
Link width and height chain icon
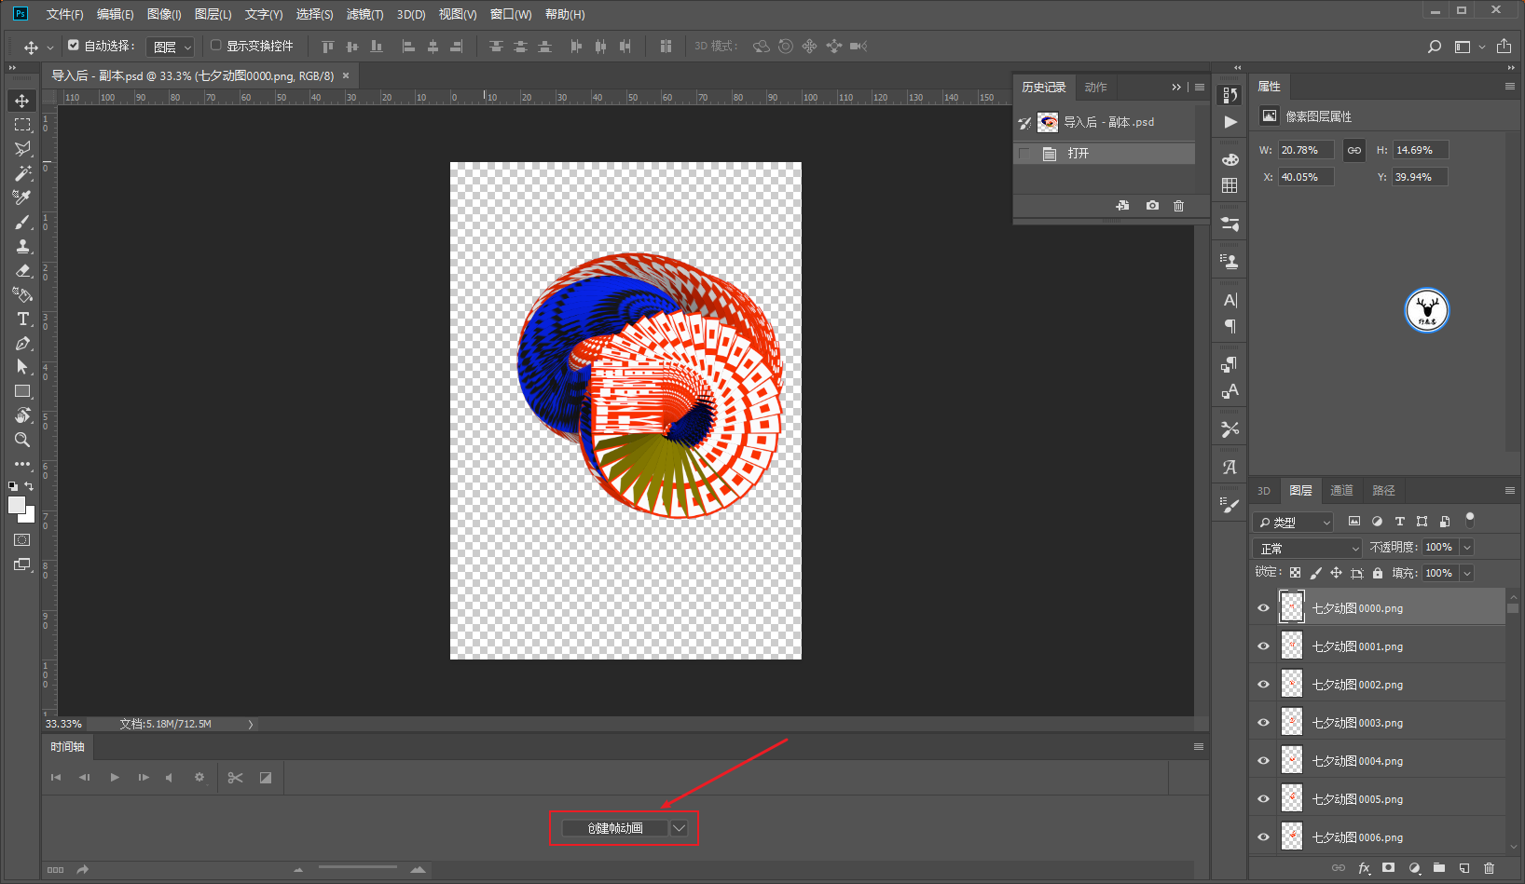[x=1353, y=150]
